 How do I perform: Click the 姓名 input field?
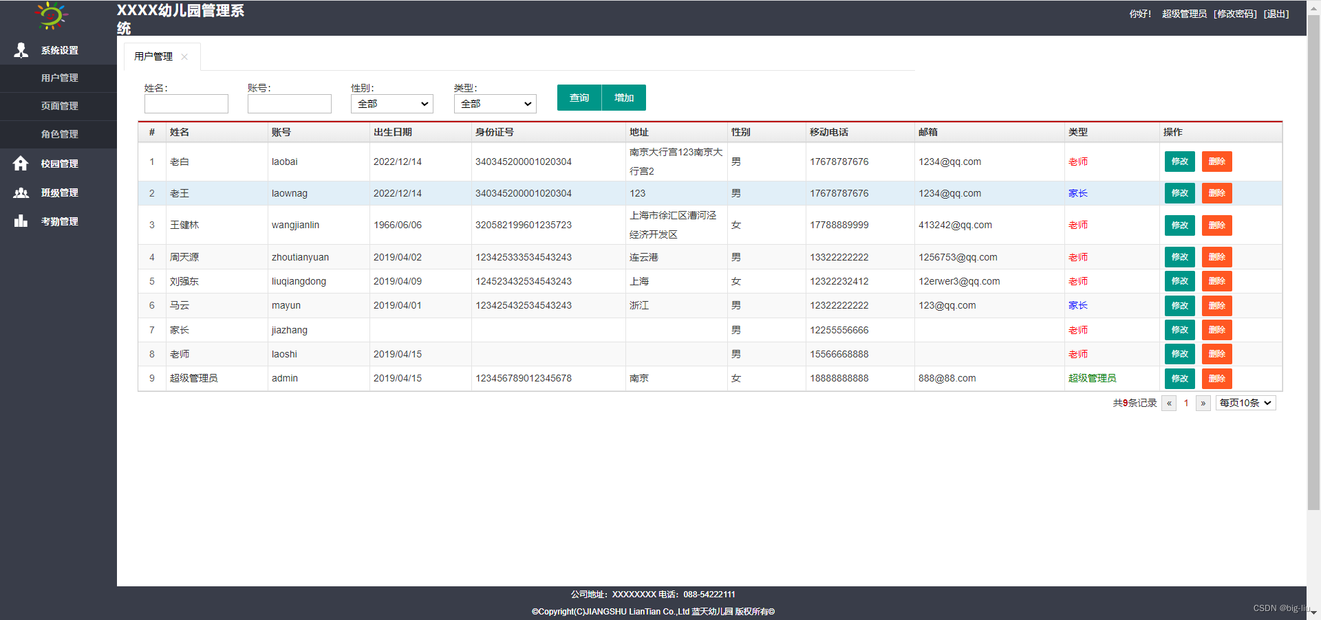coord(186,104)
